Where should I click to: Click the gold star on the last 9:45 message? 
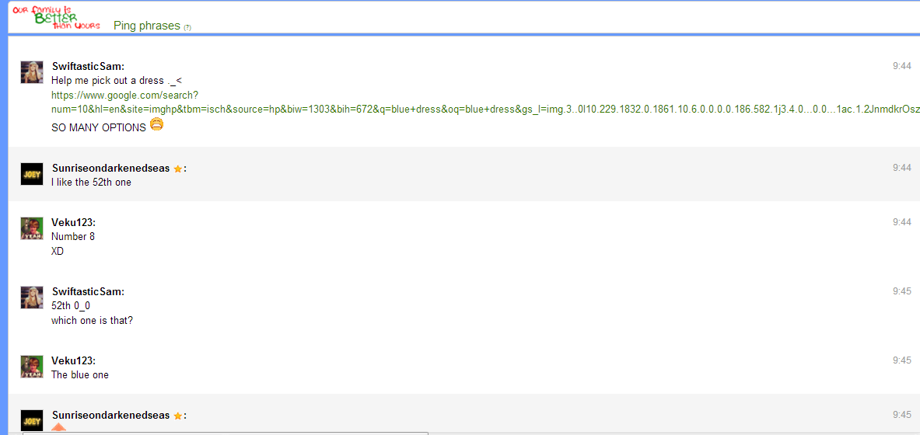point(177,416)
